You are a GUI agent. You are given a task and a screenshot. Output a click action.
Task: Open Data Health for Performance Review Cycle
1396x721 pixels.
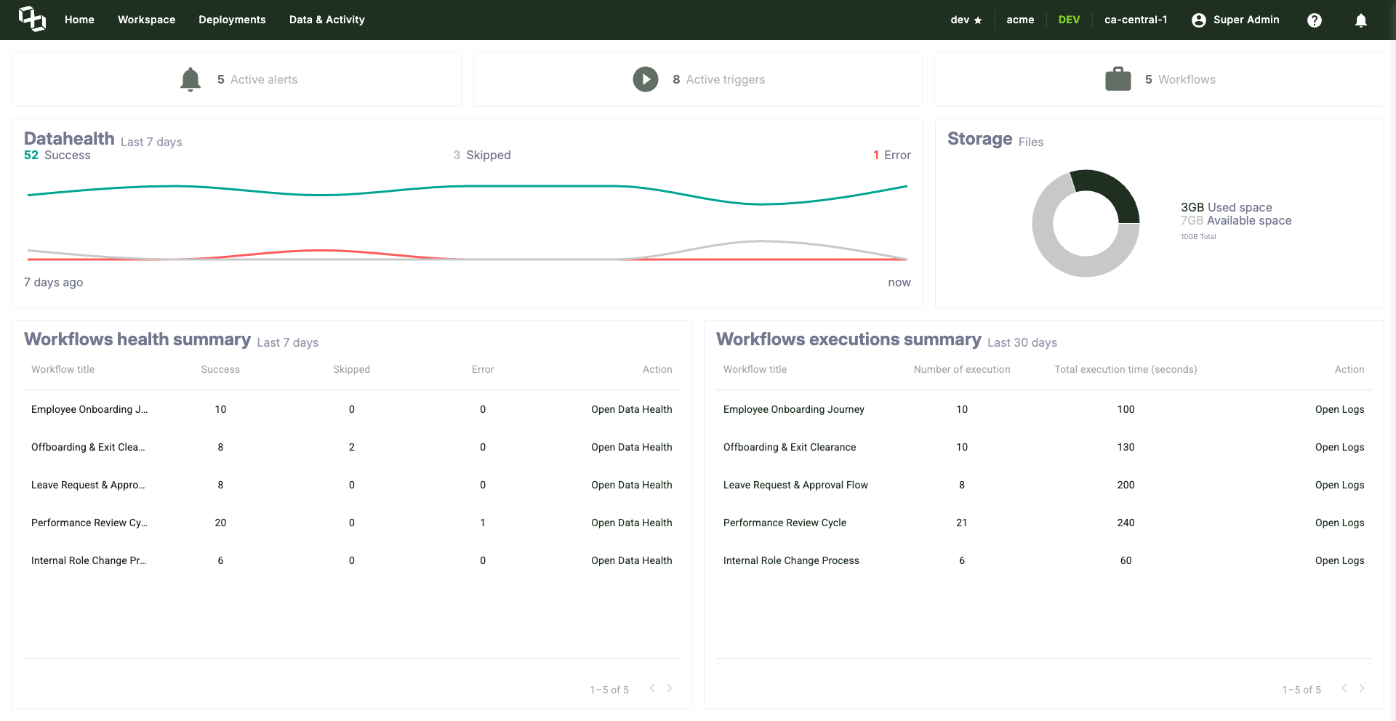click(631, 523)
